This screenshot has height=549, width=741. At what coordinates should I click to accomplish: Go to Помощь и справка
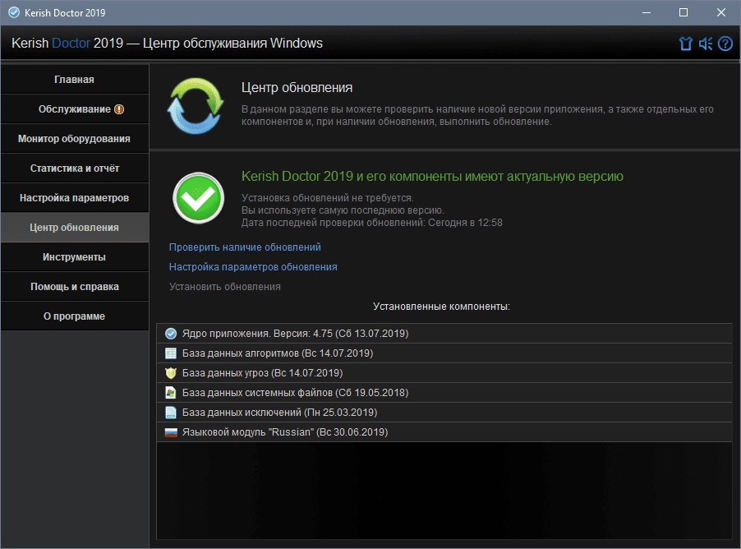pos(75,287)
